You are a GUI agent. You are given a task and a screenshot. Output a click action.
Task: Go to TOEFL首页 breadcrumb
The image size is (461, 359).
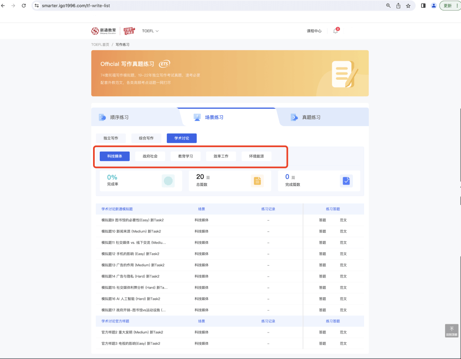(100, 45)
